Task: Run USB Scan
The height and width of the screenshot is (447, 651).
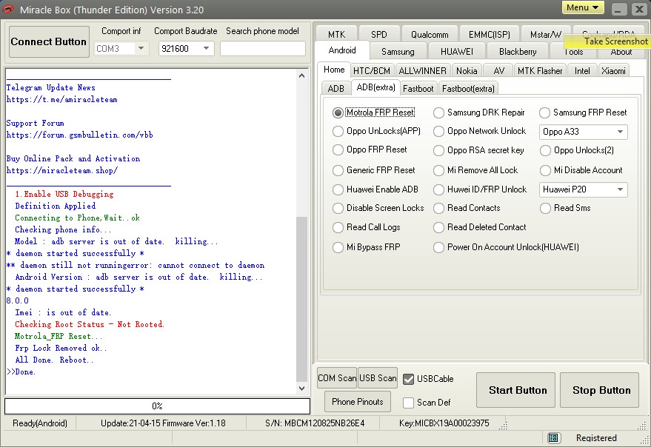Action: [378, 378]
